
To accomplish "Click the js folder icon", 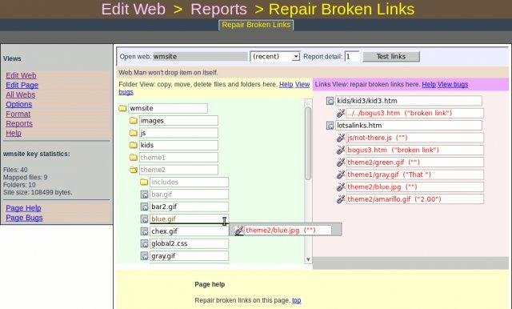I will (134, 133).
